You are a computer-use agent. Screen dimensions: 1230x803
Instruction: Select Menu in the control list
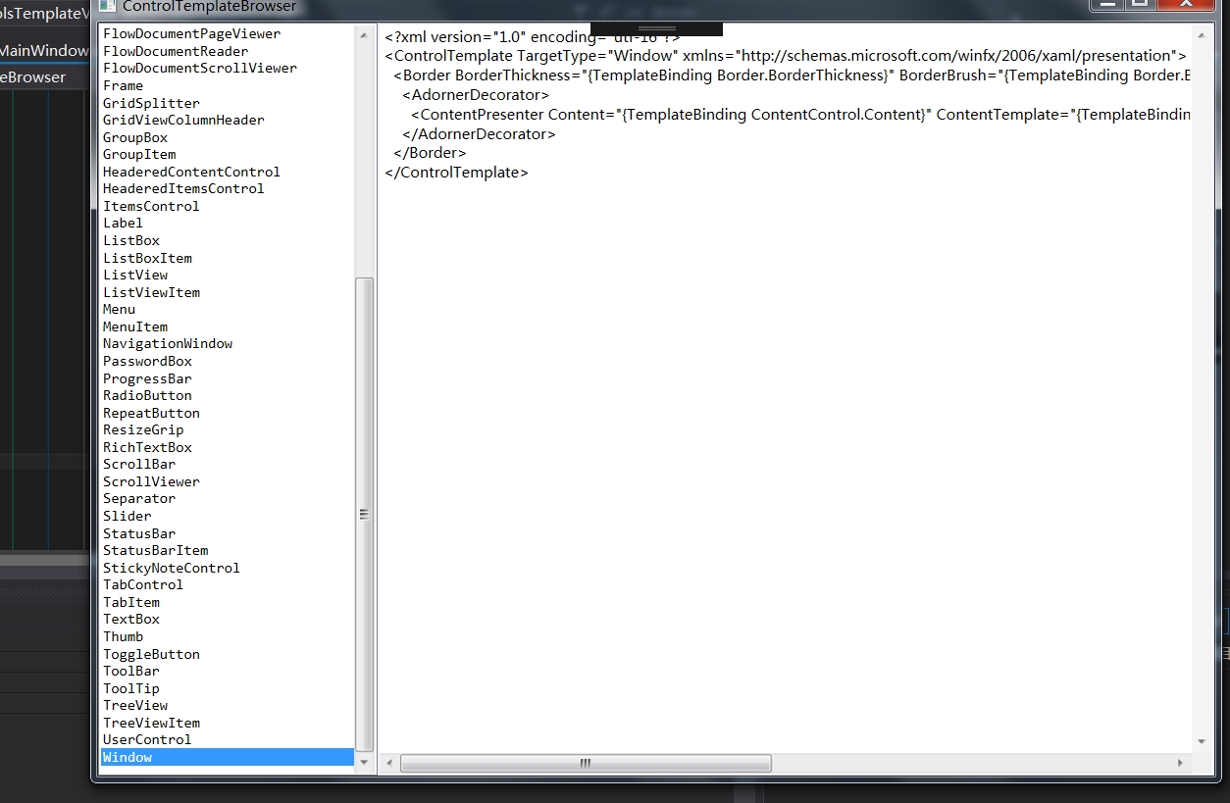228,309
